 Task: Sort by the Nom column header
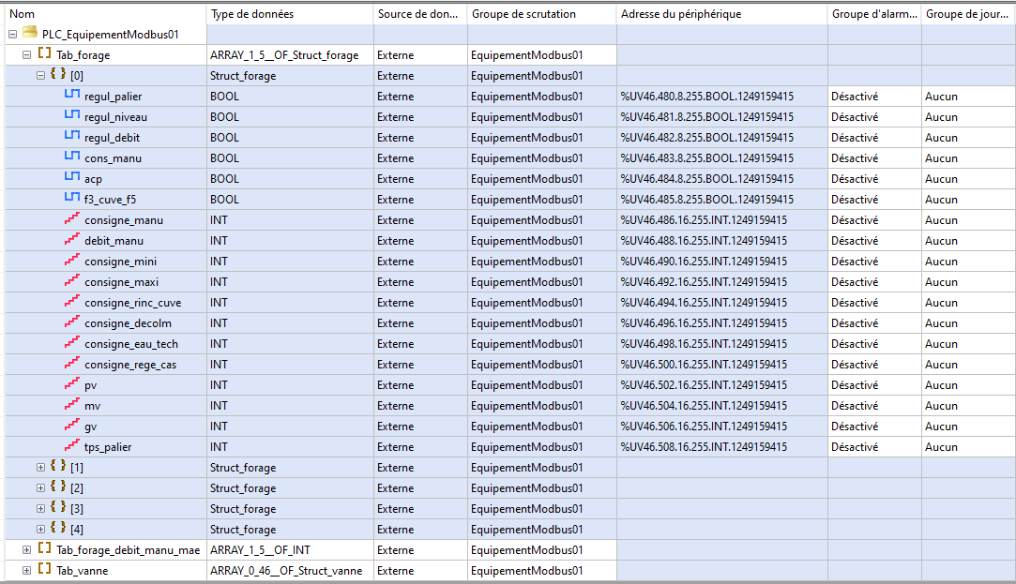tap(103, 14)
